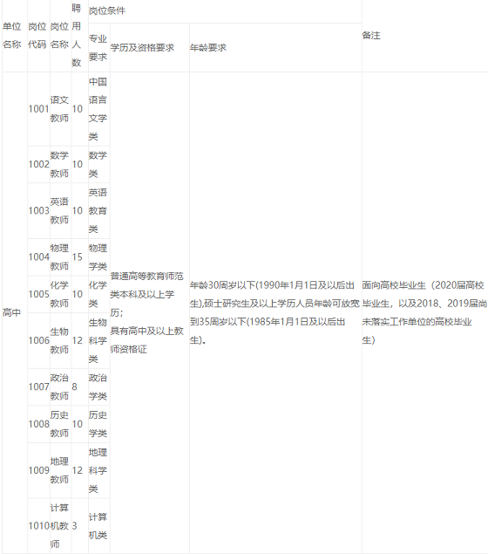
Task: Click the 高中 unit name cell
Action: point(11,312)
